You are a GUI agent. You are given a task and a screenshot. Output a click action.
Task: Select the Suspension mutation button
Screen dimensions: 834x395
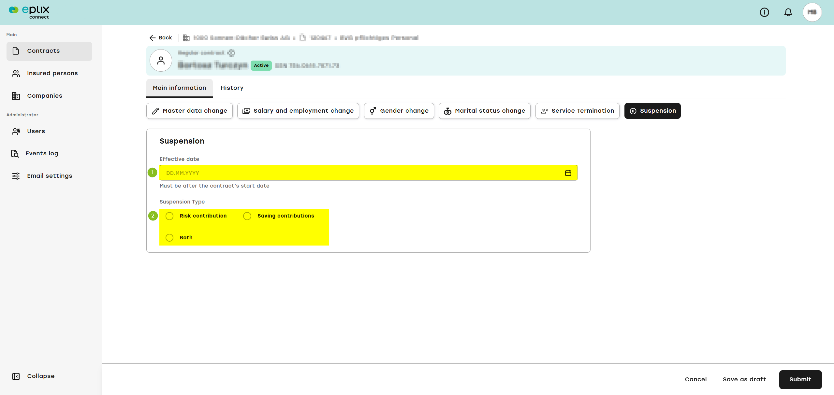(x=652, y=111)
